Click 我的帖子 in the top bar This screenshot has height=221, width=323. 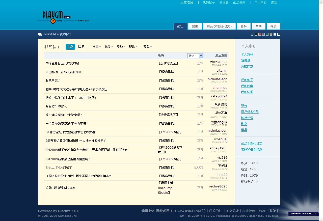(x=209, y=3)
